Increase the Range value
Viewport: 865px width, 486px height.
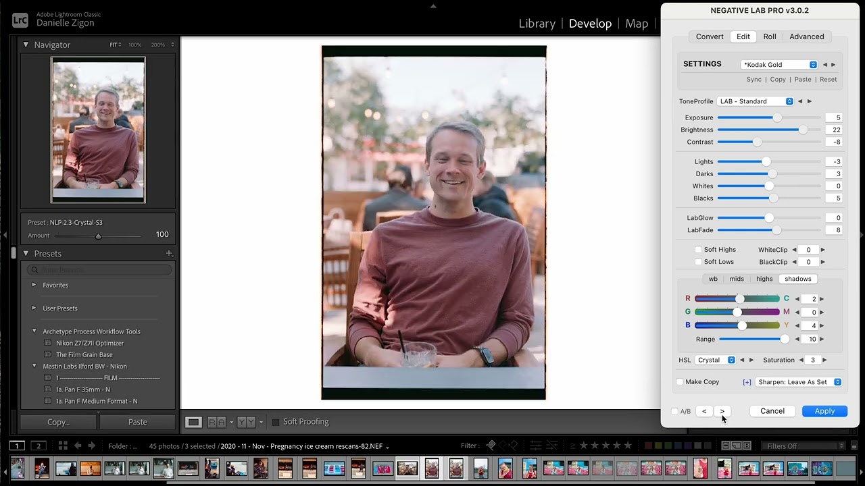pyautogui.click(x=822, y=340)
